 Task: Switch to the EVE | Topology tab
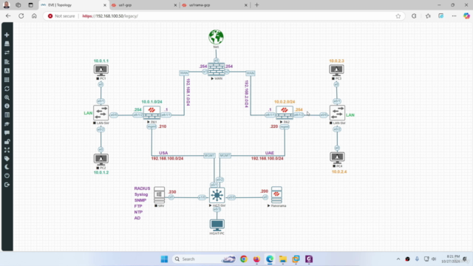coord(74,5)
